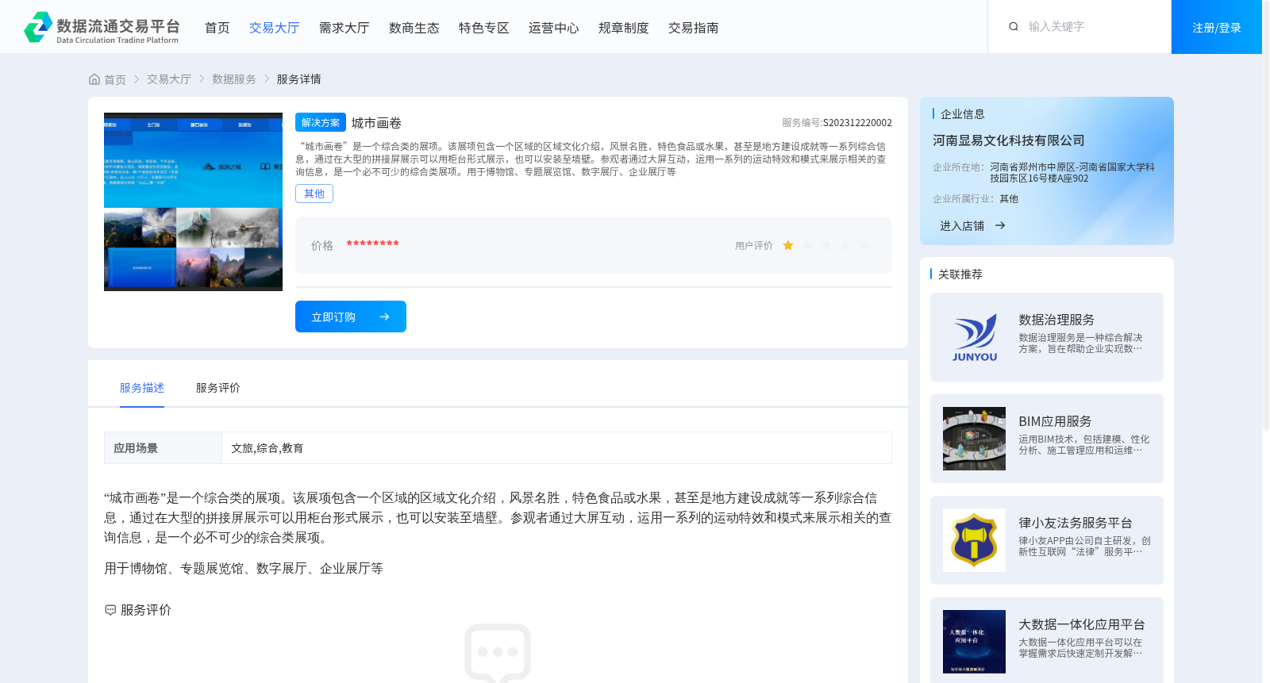
Task: Click the arrow beside 进入店铺
Action: [1000, 226]
